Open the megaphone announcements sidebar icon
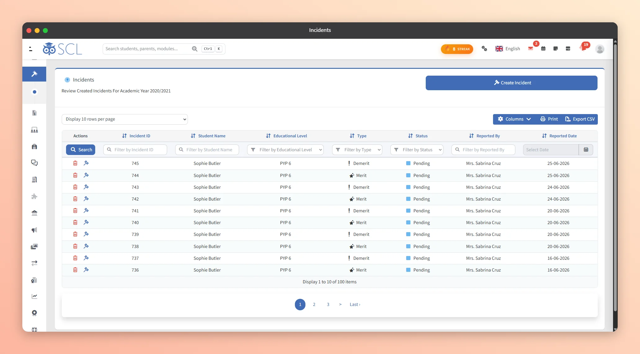 pyautogui.click(x=34, y=230)
